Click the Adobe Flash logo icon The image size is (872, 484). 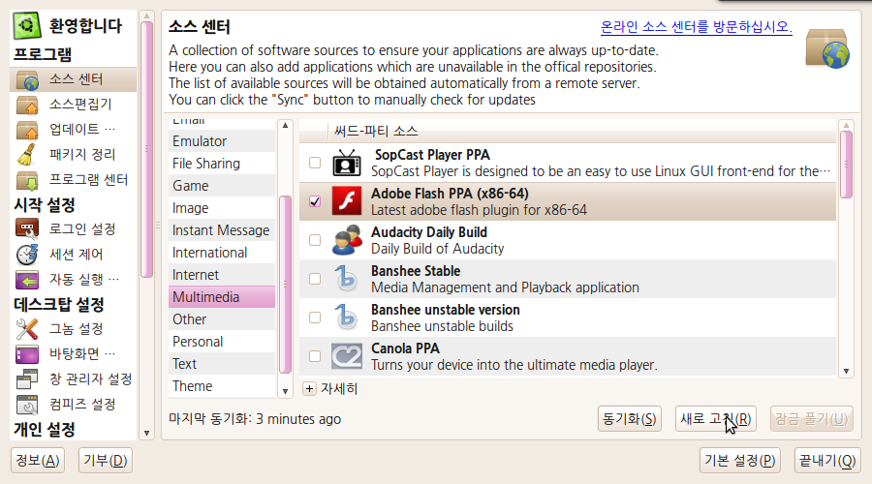(347, 201)
